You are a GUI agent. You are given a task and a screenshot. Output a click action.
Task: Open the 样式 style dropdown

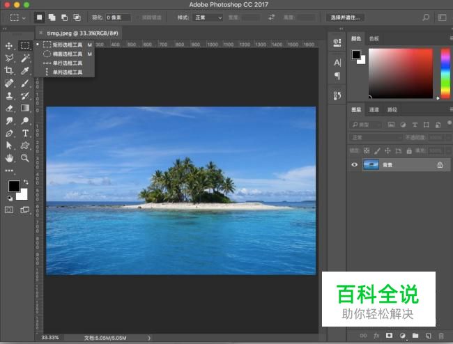[208, 17]
